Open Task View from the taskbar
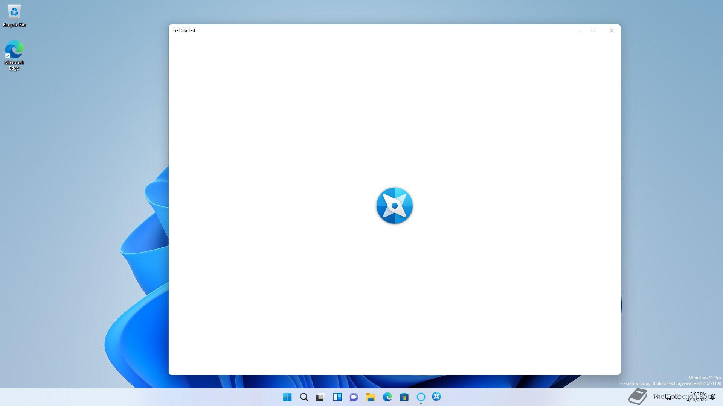The height and width of the screenshot is (406, 723). point(320,397)
